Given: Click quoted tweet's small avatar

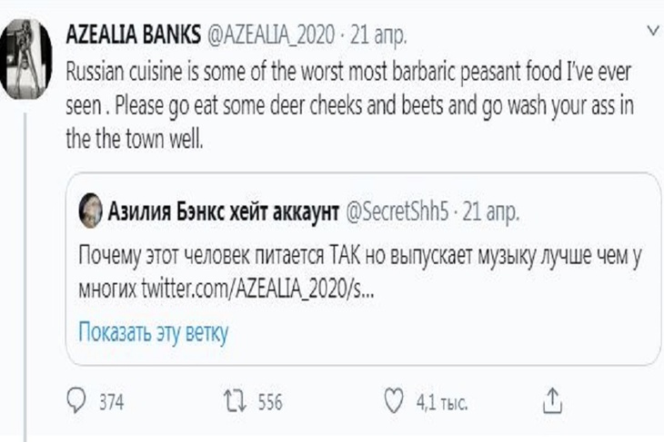Looking at the screenshot, I should pos(90,212).
